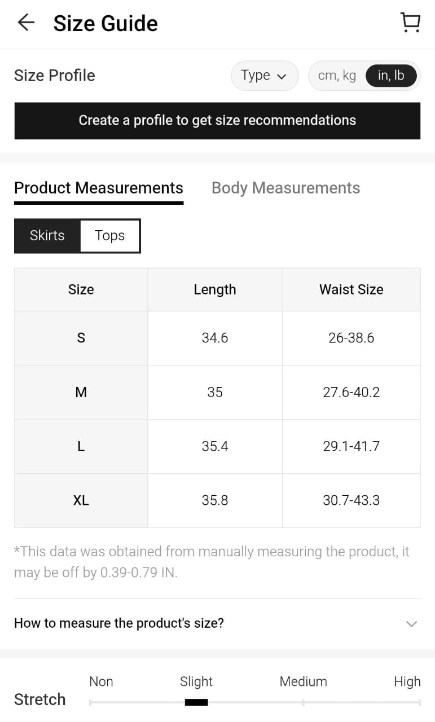Image resolution: width=435 pixels, height=722 pixels.
Task: Click the Slight marker on the stretch slider
Action: (196, 702)
